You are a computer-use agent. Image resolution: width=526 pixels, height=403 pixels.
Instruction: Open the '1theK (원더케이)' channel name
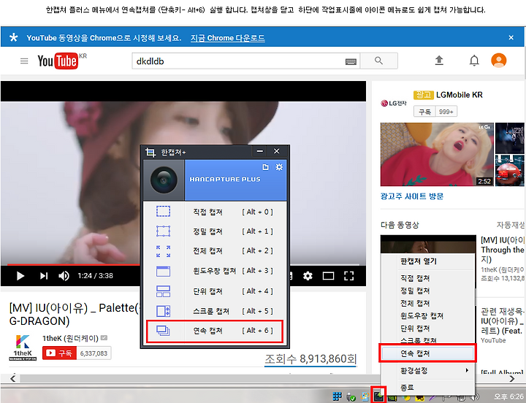tap(70, 338)
